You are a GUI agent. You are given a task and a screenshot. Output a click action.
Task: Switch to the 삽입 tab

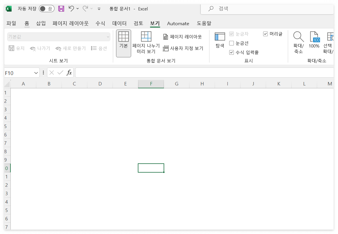(41, 23)
